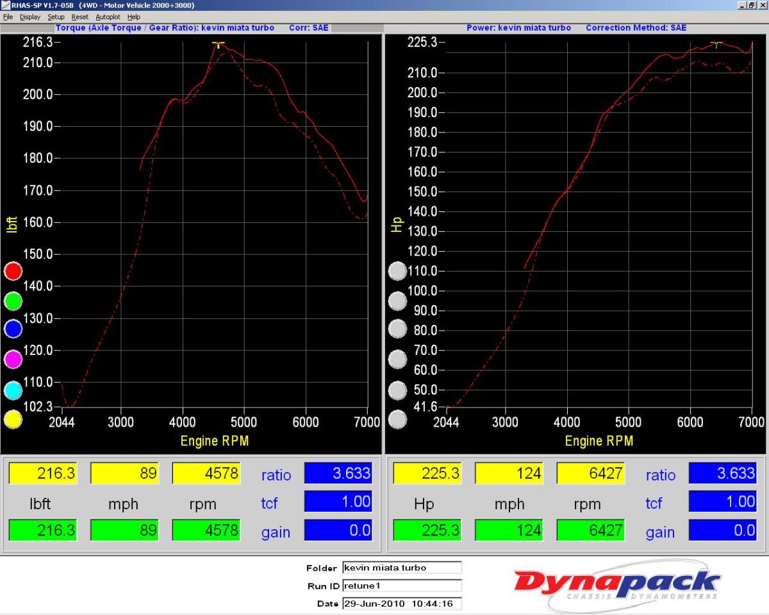The image size is (769, 615).
Task: Select the yellow run circle at graph bottom
Action: pos(13,420)
